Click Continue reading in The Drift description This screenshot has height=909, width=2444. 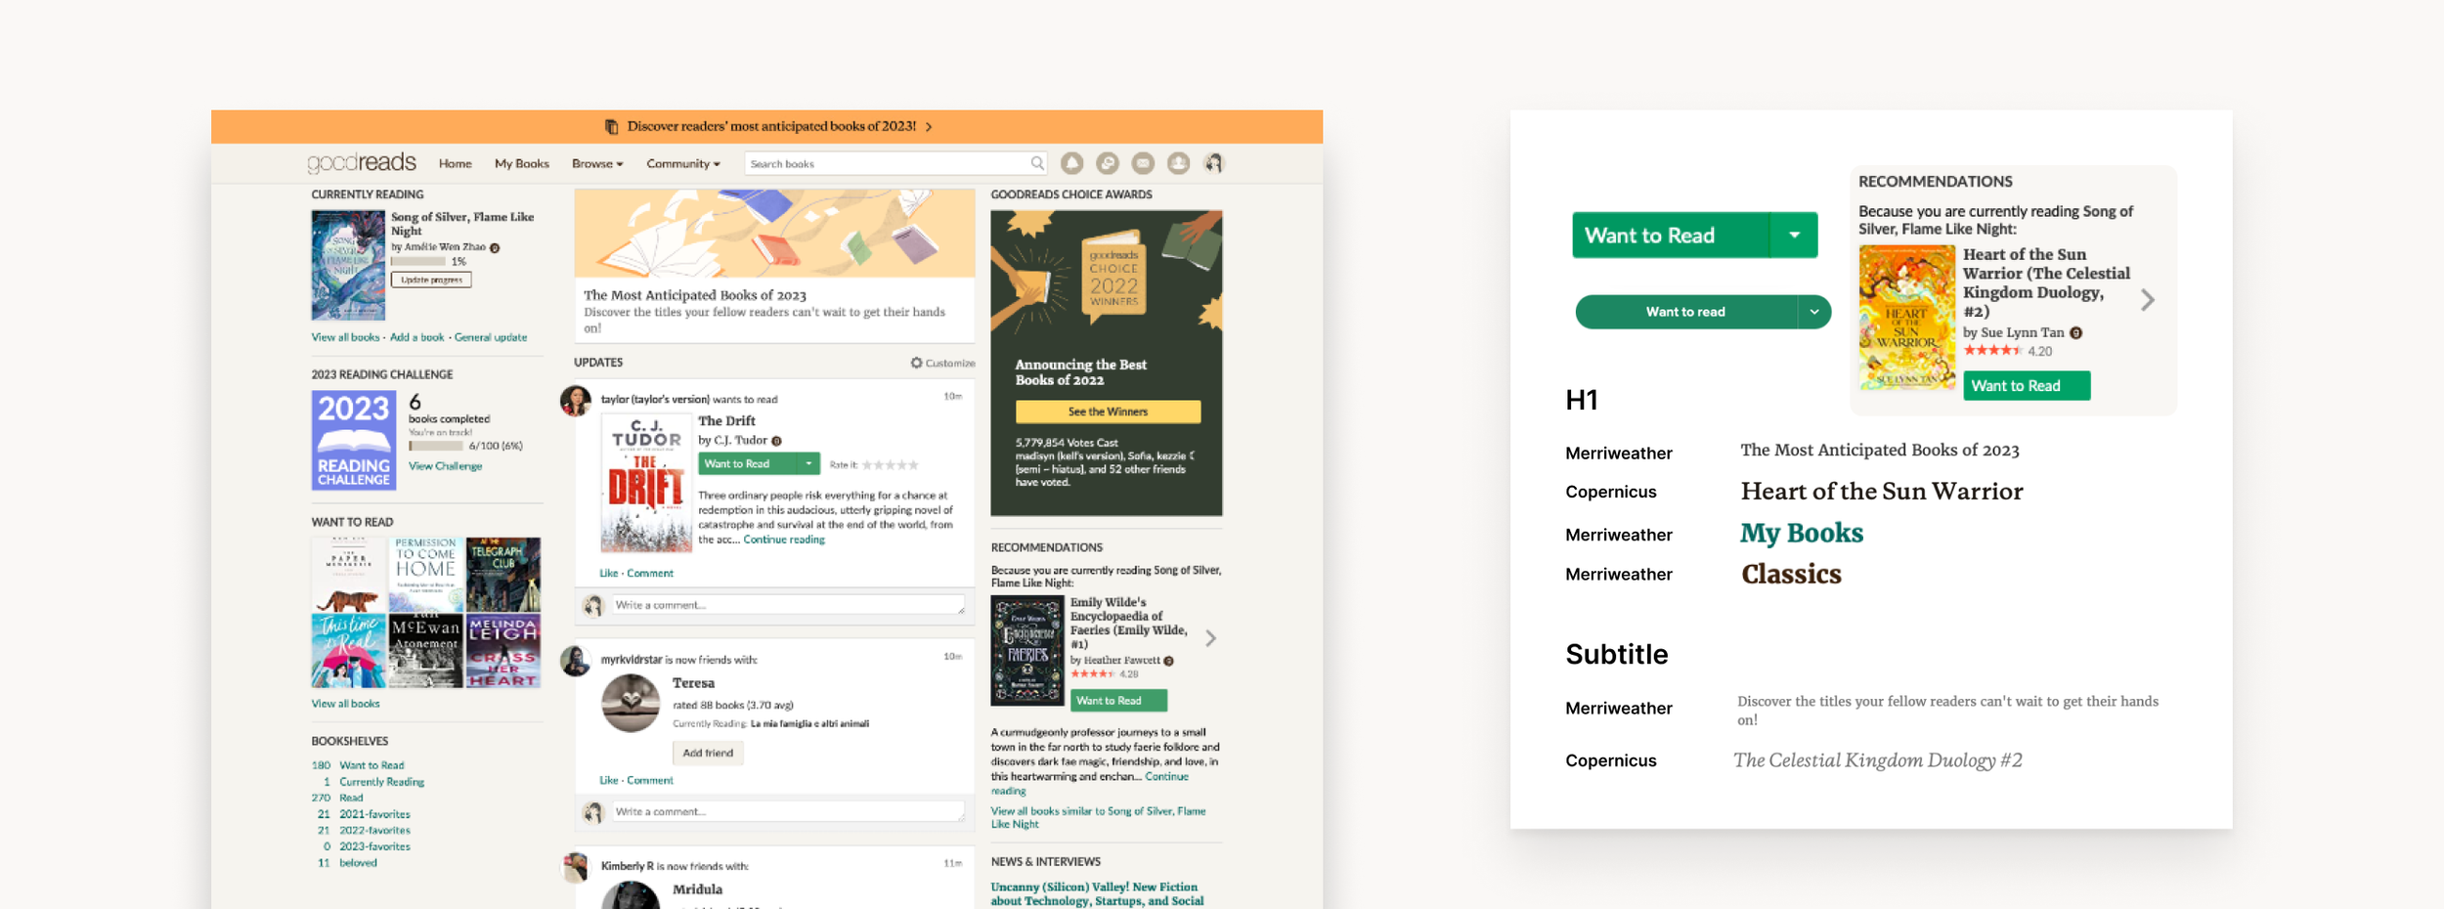[784, 540]
